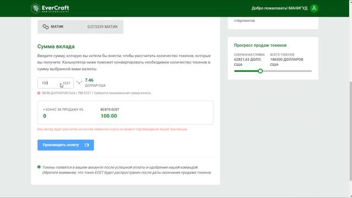352x198 pixels.
Task: Click the 'Добро пожаловать! МАНИГУД' greeting
Action: point(279,8)
